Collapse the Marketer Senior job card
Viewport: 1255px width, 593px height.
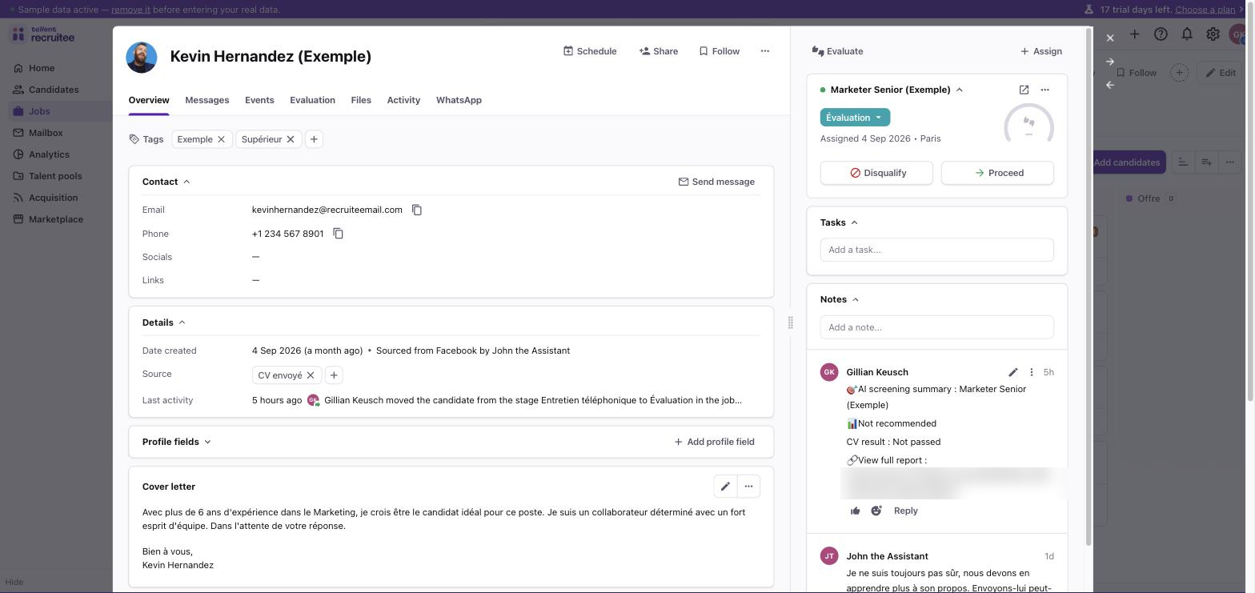(960, 90)
